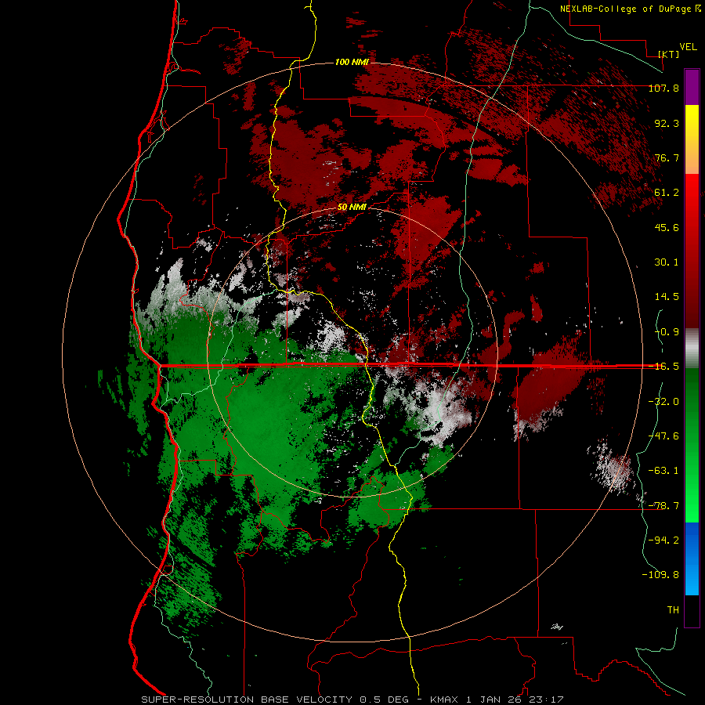Click the "-78.7" legend value

tap(663, 506)
